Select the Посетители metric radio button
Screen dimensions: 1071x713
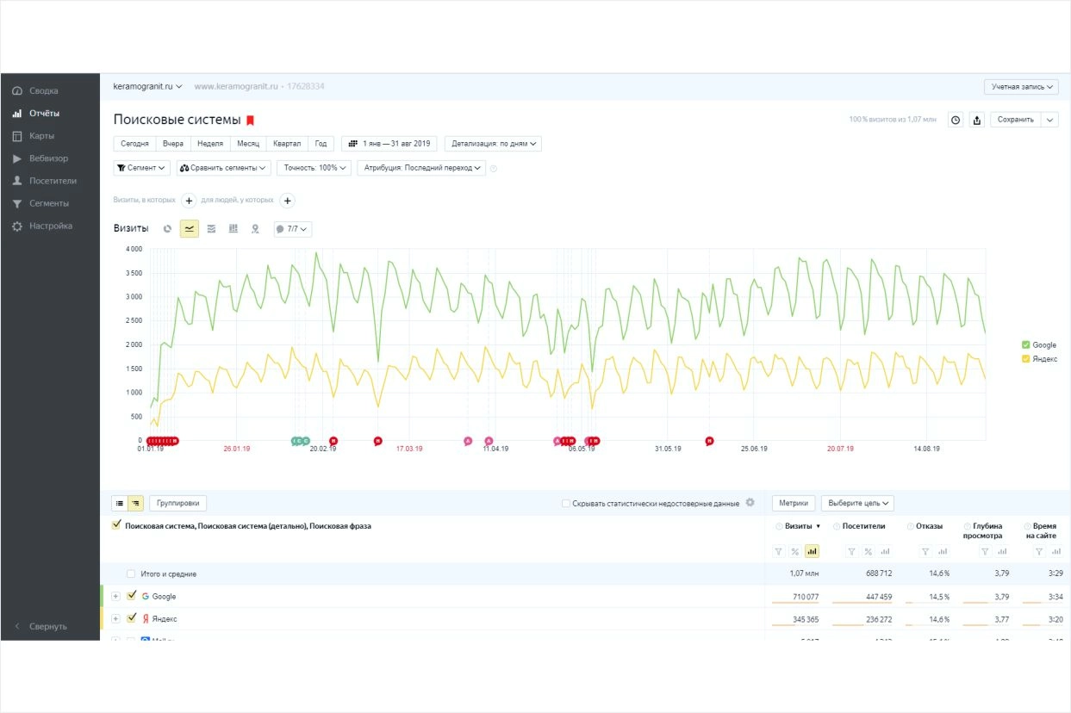pos(836,525)
